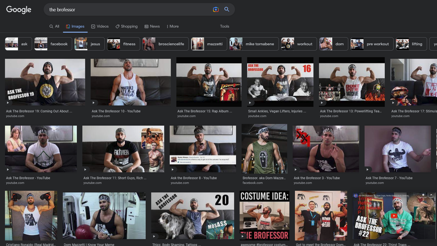This screenshot has height=246, width=437.
Task: Switch to the Videos tab
Action: click(x=100, y=27)
